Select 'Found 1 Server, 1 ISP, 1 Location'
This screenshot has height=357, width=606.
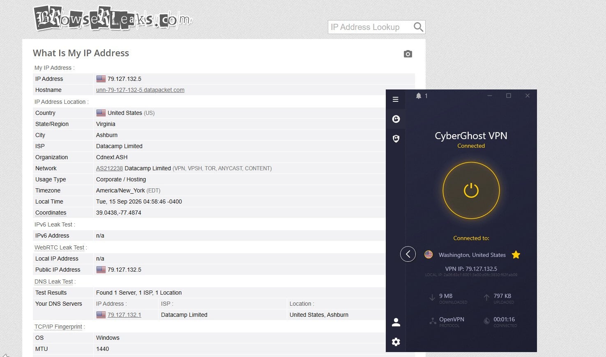(x=139, y=293)
